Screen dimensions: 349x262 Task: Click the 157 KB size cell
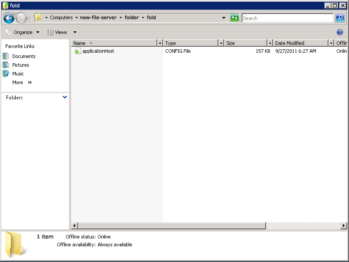click(x=263, y=51)
